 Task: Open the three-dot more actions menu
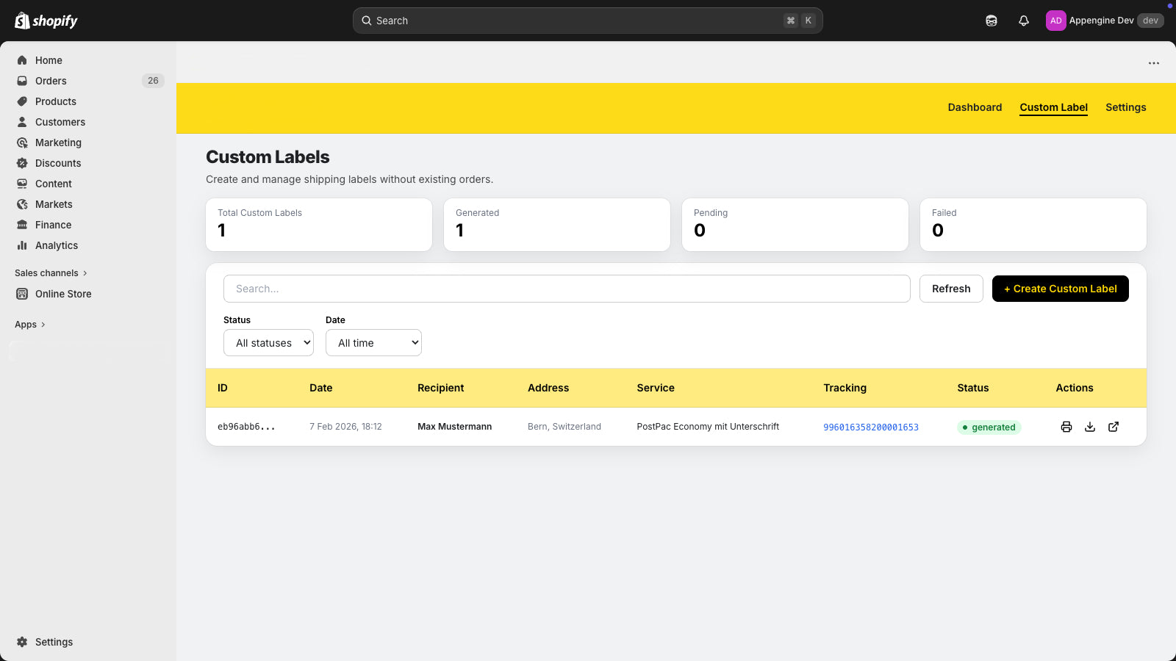coord(1154,63)
